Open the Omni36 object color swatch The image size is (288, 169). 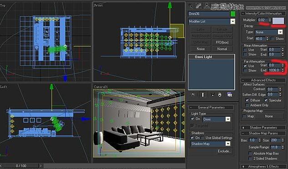tap(233, 14)
